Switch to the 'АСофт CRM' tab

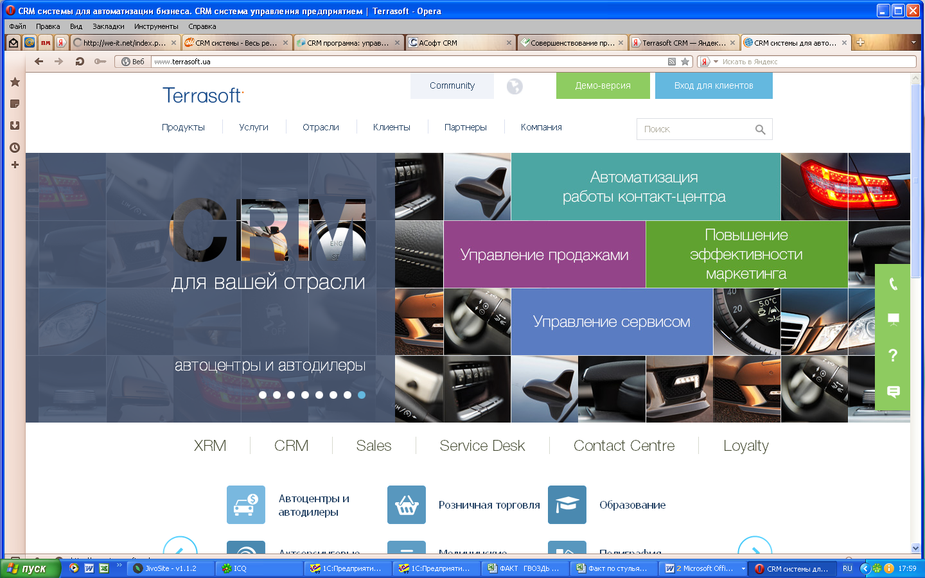point(460,43)
